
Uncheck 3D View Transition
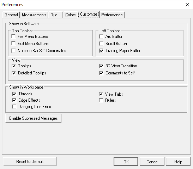pos(101,66)
